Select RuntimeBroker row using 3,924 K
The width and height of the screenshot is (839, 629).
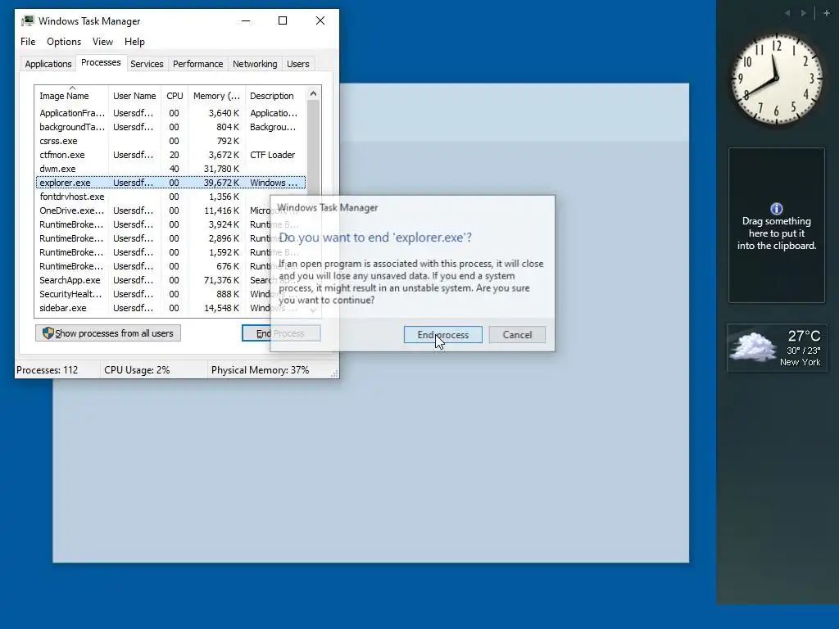click(170, 224)
